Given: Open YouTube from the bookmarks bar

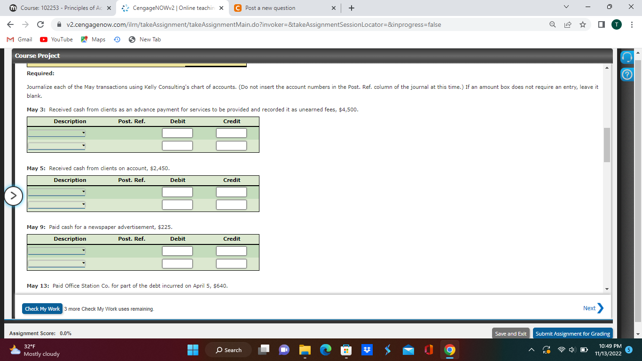Looking at the screenshot, I should coord(56,39).
